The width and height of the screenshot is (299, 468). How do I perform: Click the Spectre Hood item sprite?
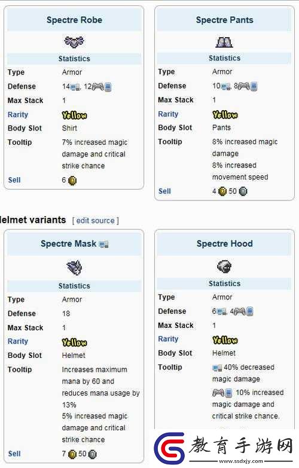point(224,266)
